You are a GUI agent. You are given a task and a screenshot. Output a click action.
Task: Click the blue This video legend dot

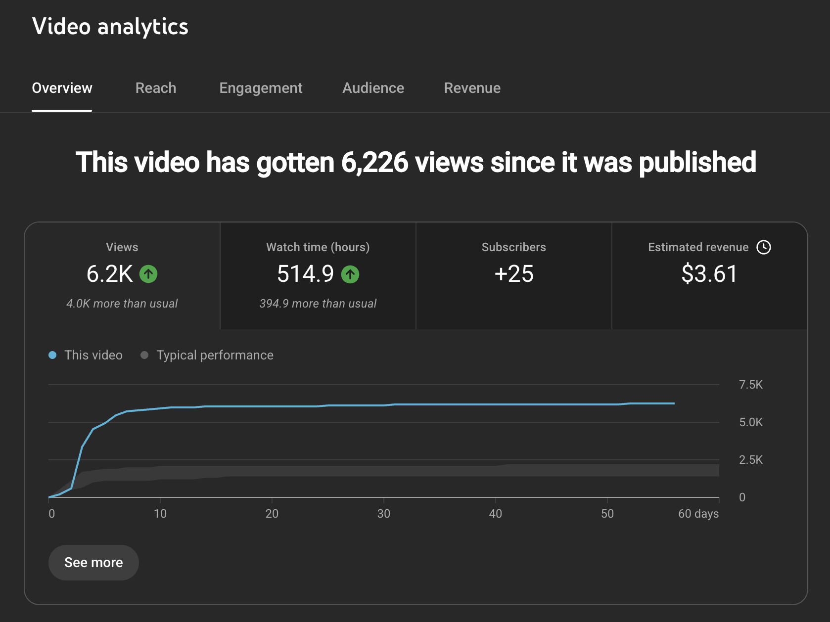[x=52, y=355]
